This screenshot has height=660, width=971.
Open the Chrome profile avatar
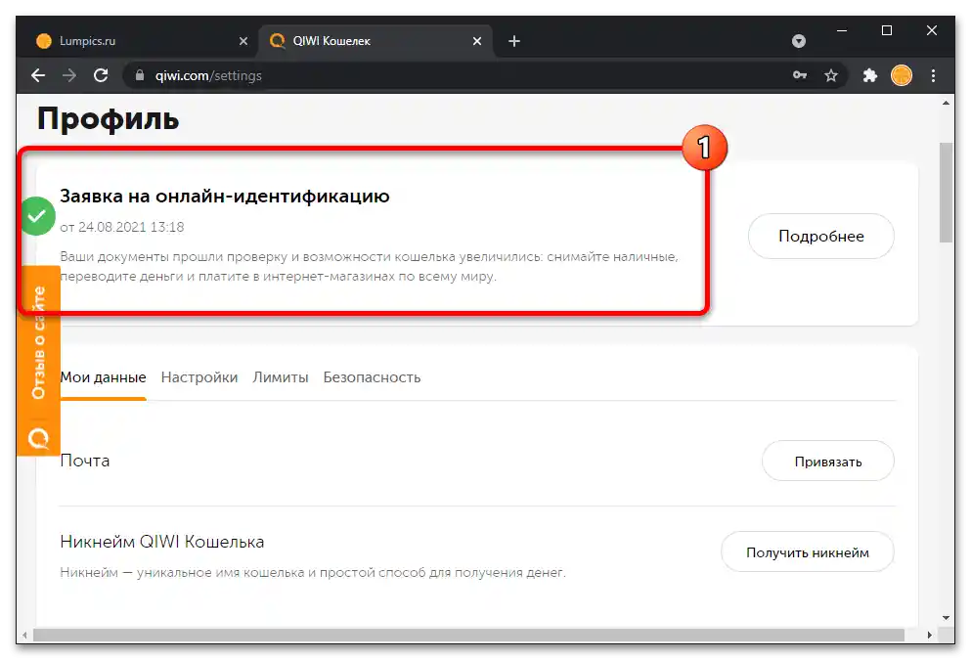coord(901,75)
